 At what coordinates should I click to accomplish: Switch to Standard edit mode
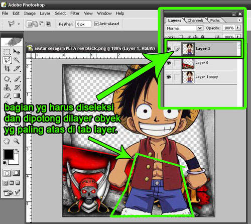tap(7, 173)
